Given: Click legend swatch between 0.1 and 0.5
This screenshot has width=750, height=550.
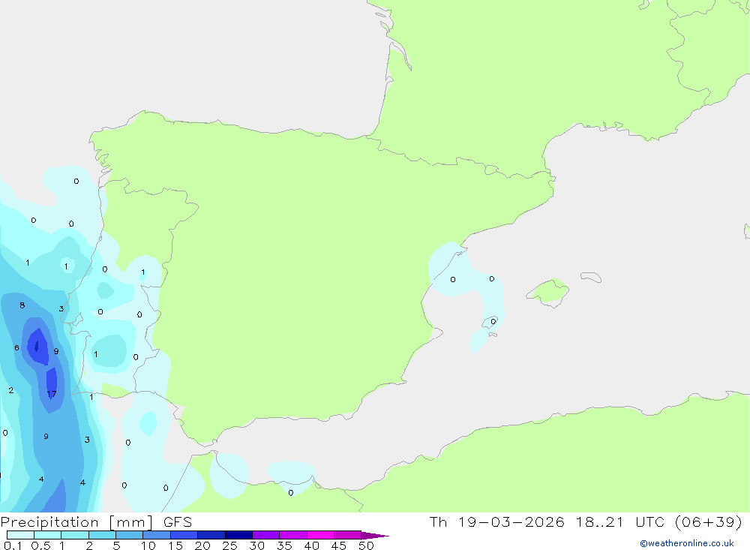Looking at the screenshot, I should (20, 535).
